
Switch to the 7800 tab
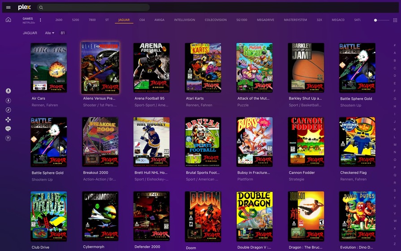(92, 20)
